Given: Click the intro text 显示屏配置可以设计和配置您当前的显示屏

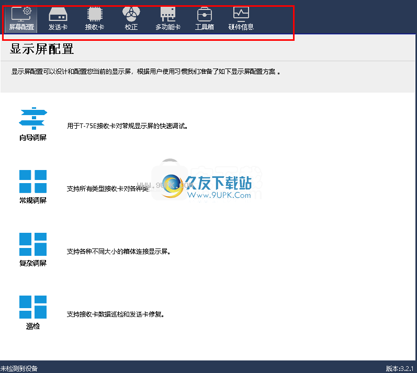Looking at the screenshot, I should click(x=146, y=72).
